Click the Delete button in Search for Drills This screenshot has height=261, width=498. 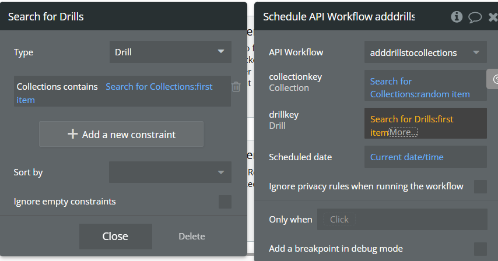(x=192, y=237)
